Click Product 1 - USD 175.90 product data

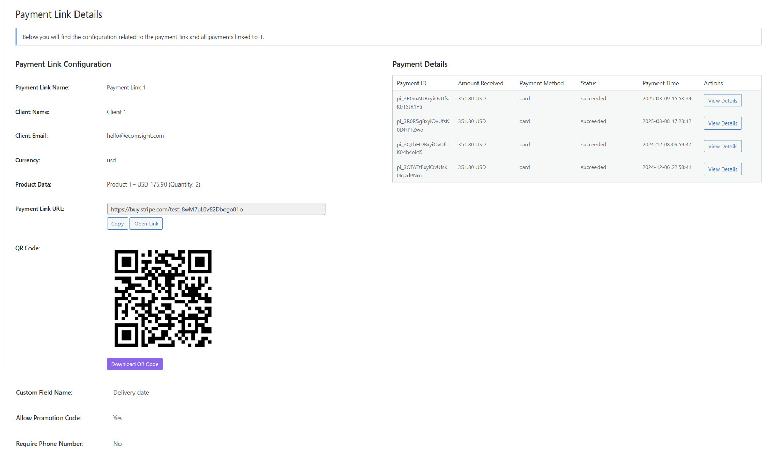154,184
